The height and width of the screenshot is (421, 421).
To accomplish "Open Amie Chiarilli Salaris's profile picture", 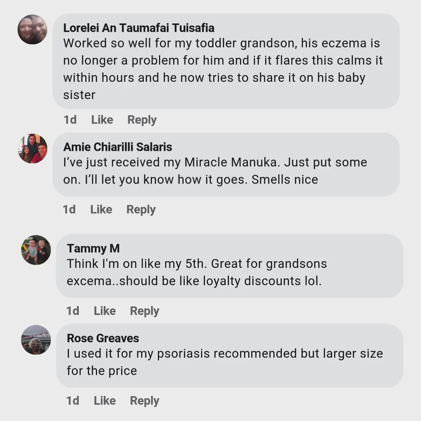I will tap(32, 149).
